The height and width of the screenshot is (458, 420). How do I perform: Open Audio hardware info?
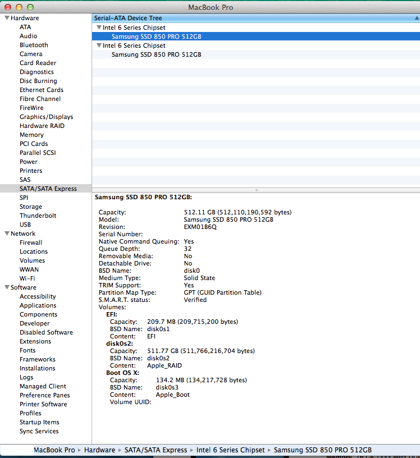coord(28,36)
